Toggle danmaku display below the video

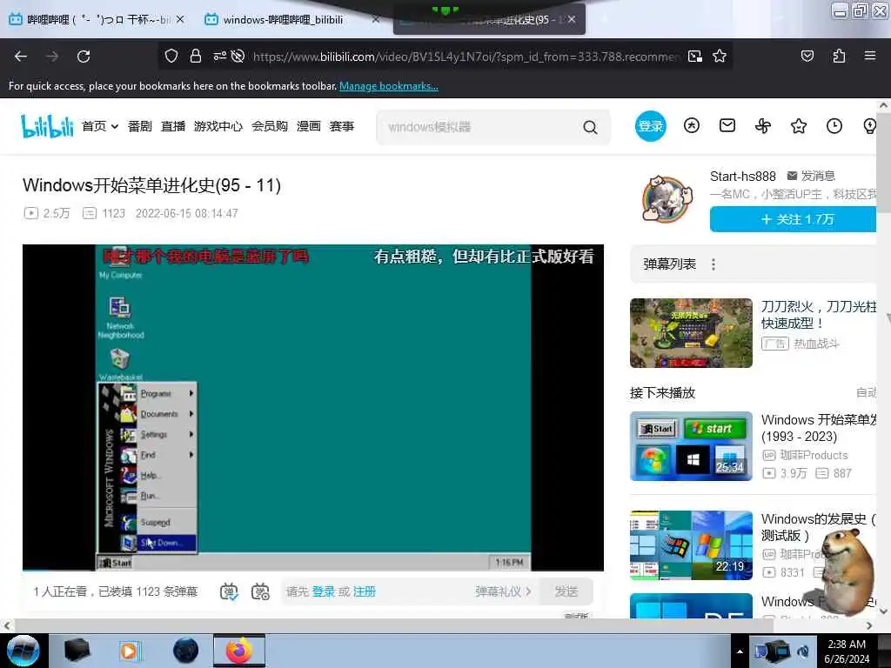pyautogui.click(x=229, y=591)
